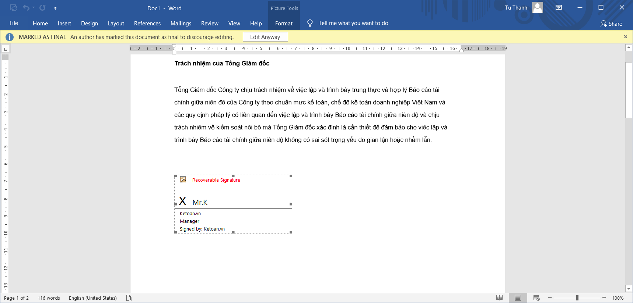Click the line starting 'trình bày Báo cáo tài chính'

click(x=303, y=140)
